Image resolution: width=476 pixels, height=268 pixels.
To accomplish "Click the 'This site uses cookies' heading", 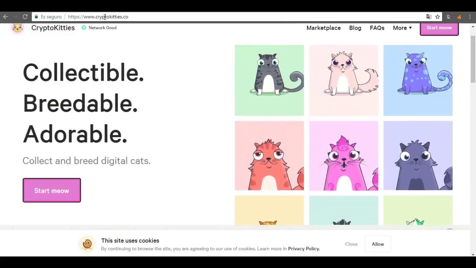I will pyautogui.click(x=130, y=240).
